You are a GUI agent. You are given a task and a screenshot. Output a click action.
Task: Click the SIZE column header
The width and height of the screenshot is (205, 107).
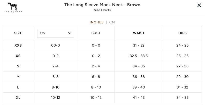(x=18, y=33)
